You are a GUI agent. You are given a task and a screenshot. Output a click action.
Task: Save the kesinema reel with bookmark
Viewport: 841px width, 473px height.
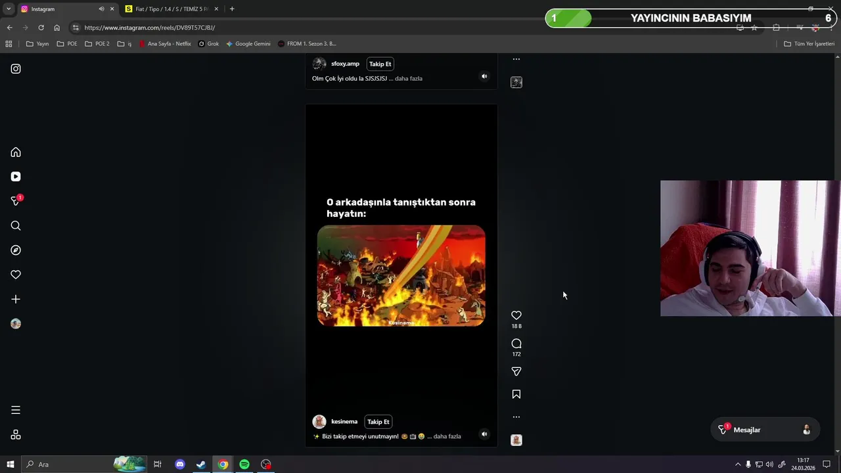click(516, 394)
